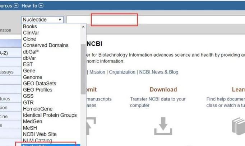Choose Conserved Domains entry
The image size is (245, 146).
click(x=45, y=45)
